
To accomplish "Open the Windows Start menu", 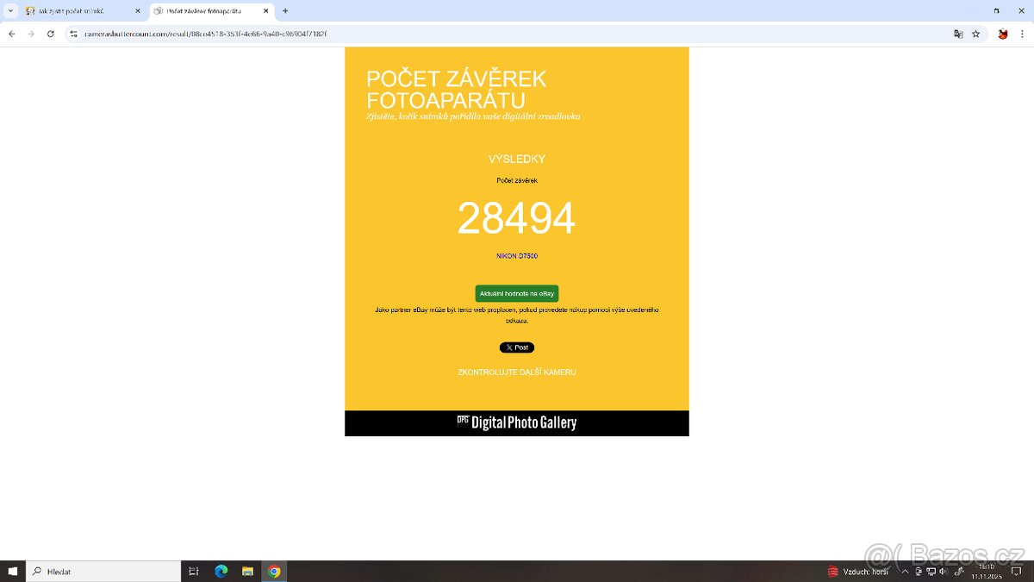I will tap(12, 572).
